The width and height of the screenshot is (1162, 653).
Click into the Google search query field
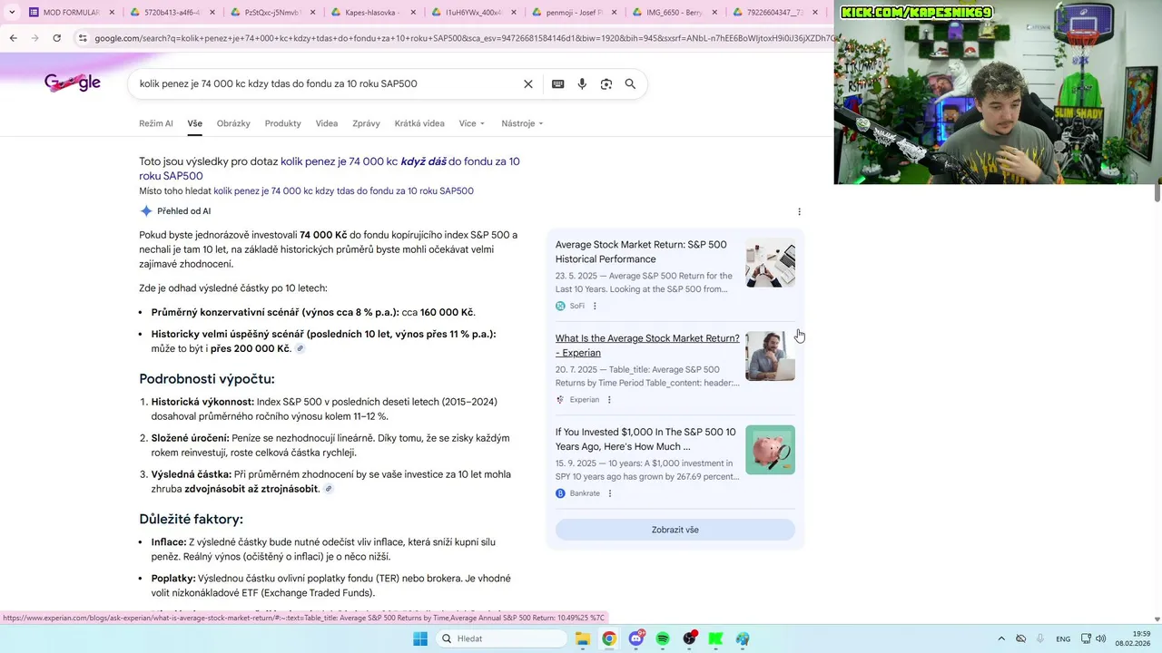327,83
